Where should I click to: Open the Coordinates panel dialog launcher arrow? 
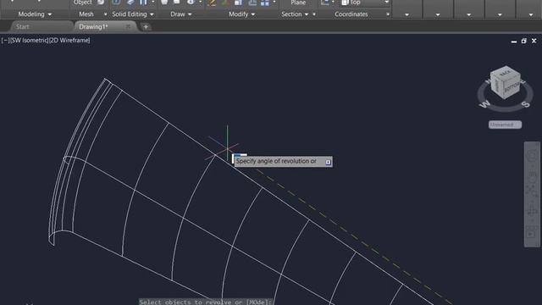click(388, 14)
